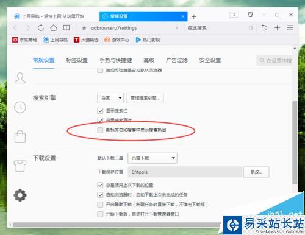Open the hamburger main menu

pyautogui.click(x=290, y=27)
